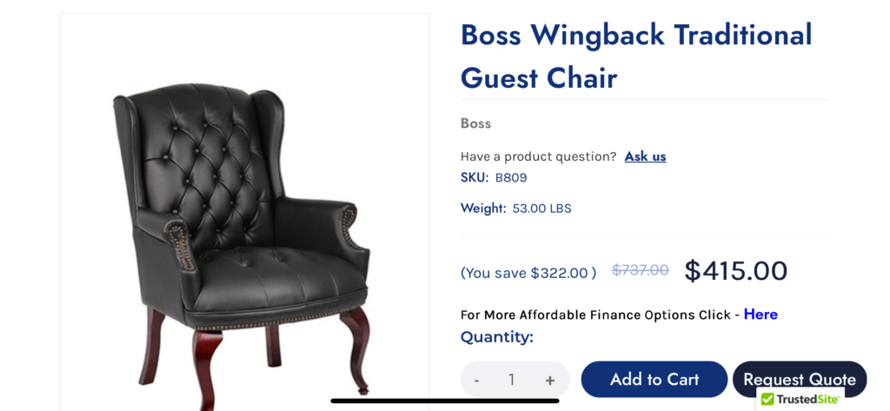
Task: Click the Boss Wingback Traditional Guest Chair title
Action: pyautogui.click(x=635, y=56)
